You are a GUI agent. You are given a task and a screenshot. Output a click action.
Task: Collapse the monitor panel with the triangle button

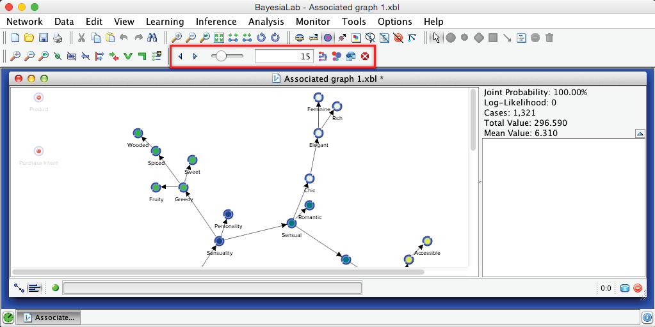[640, 133]
